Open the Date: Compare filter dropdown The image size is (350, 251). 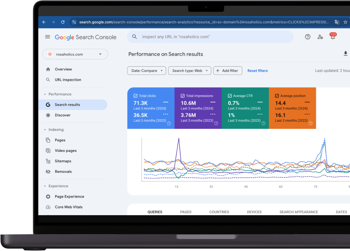(x=147, y=70)
